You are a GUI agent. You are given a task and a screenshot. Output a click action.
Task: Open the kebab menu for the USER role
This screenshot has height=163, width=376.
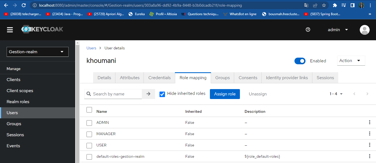369,145
